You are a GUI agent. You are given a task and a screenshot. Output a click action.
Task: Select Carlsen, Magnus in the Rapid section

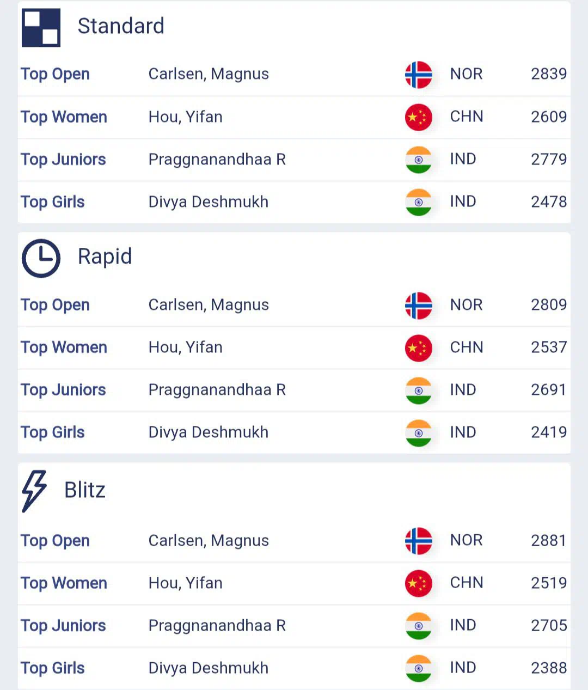click(209, 305)
